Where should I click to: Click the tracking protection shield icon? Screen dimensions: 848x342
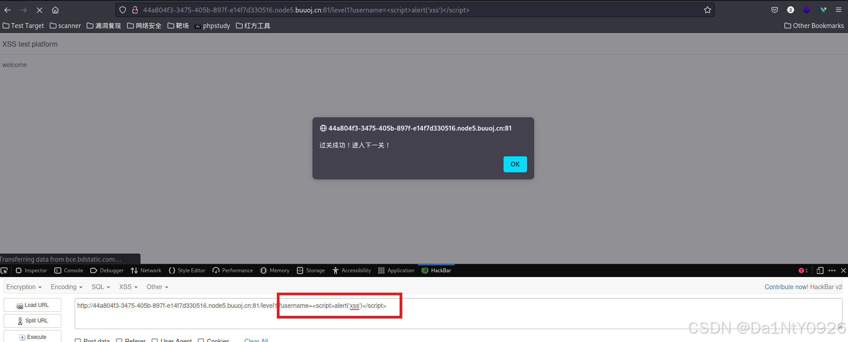click(x=123, y=10)
